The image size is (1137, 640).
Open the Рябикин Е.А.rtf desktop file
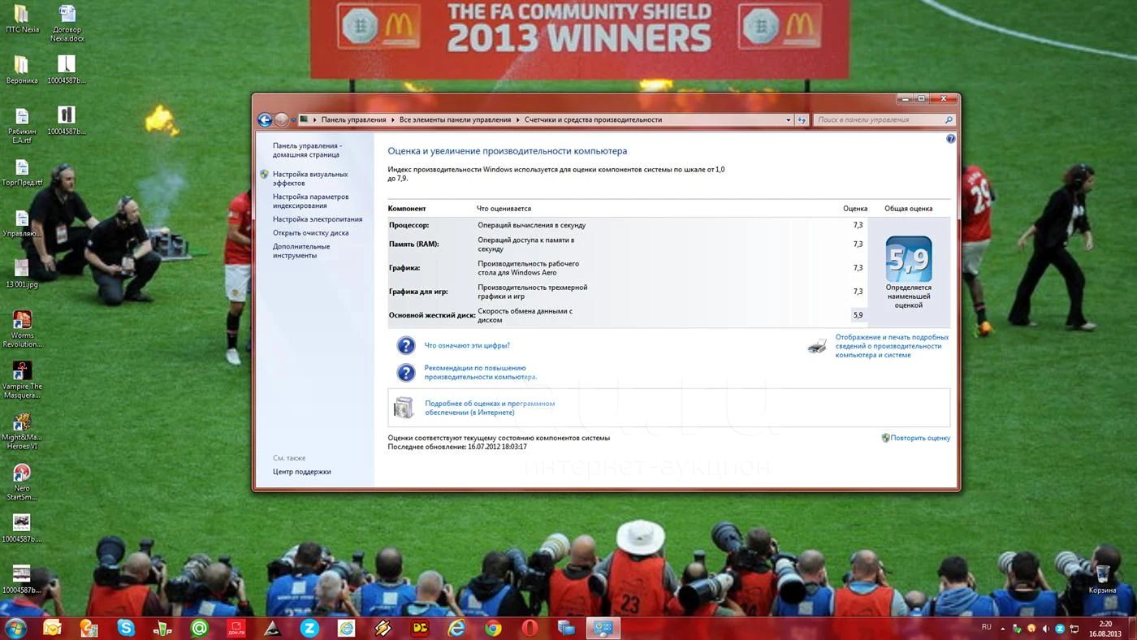pyautogui.click(x=22, y=125)
